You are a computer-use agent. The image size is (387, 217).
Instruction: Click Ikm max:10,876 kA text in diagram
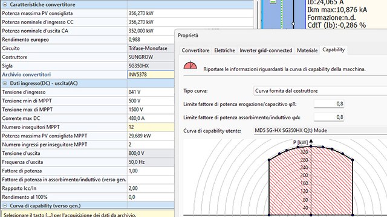tap(337, 10)
